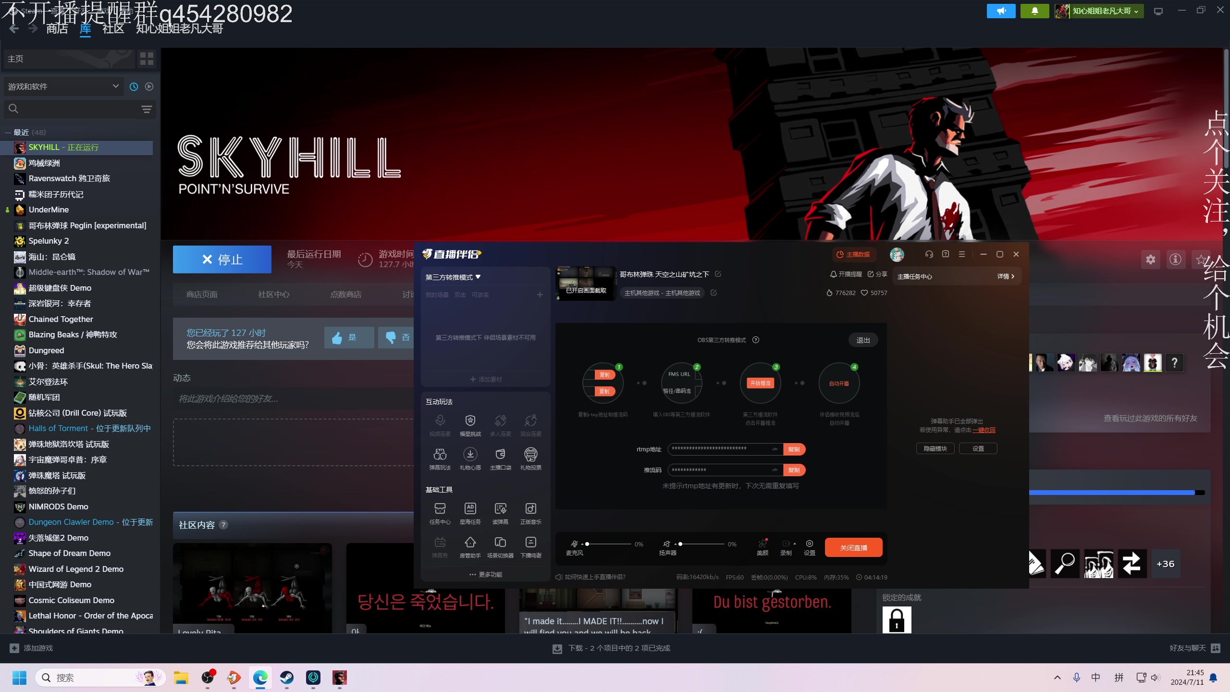Mute the 麦克风 microphone icon
1230x692 pixels.
(574, 544)
